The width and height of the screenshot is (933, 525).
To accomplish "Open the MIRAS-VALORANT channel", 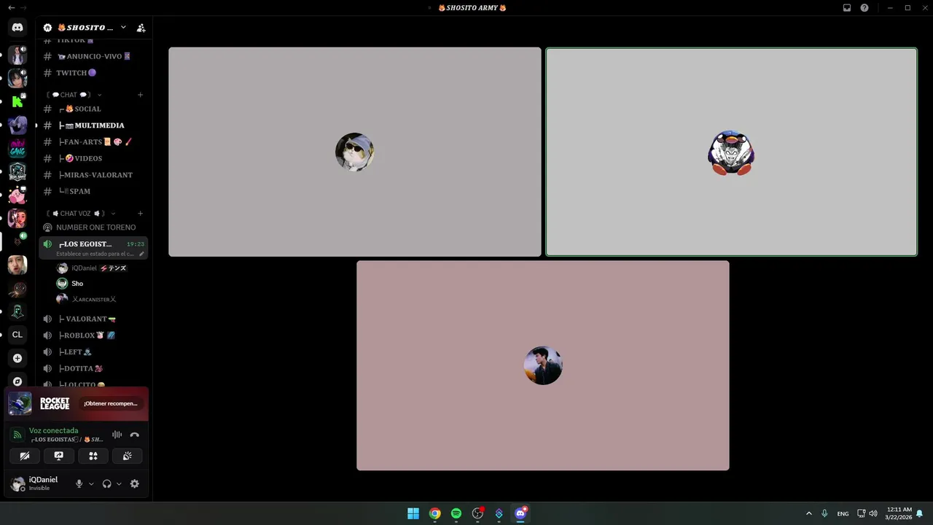I will (93, 175).
